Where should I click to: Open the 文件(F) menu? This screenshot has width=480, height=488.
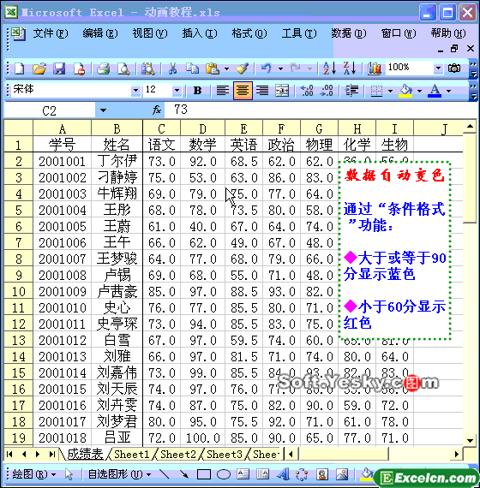point(51,33)
